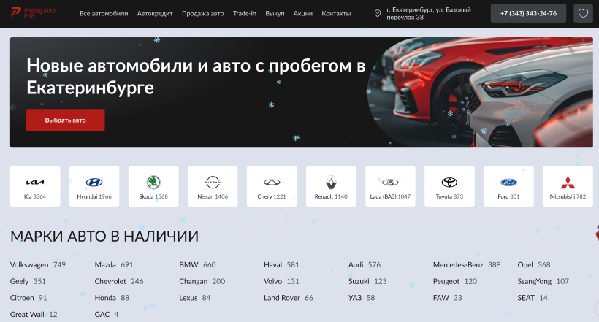Open Haval 581 brand link
The width and height of the screenshot is (599, 322).
(x=281, y=265)
